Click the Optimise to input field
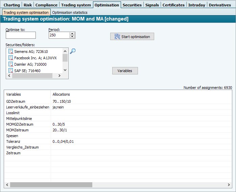Image resolution: width=236 pixels, height=192 pixels. tap(21, 35)
